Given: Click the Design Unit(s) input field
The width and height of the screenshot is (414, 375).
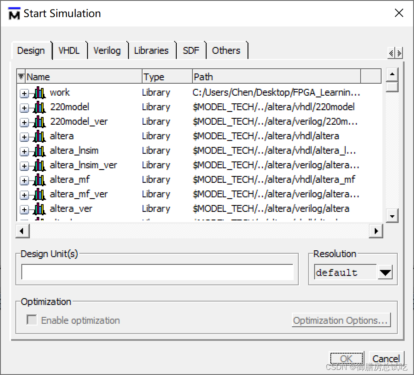Looking at the screenshot, I should [157, 272].
